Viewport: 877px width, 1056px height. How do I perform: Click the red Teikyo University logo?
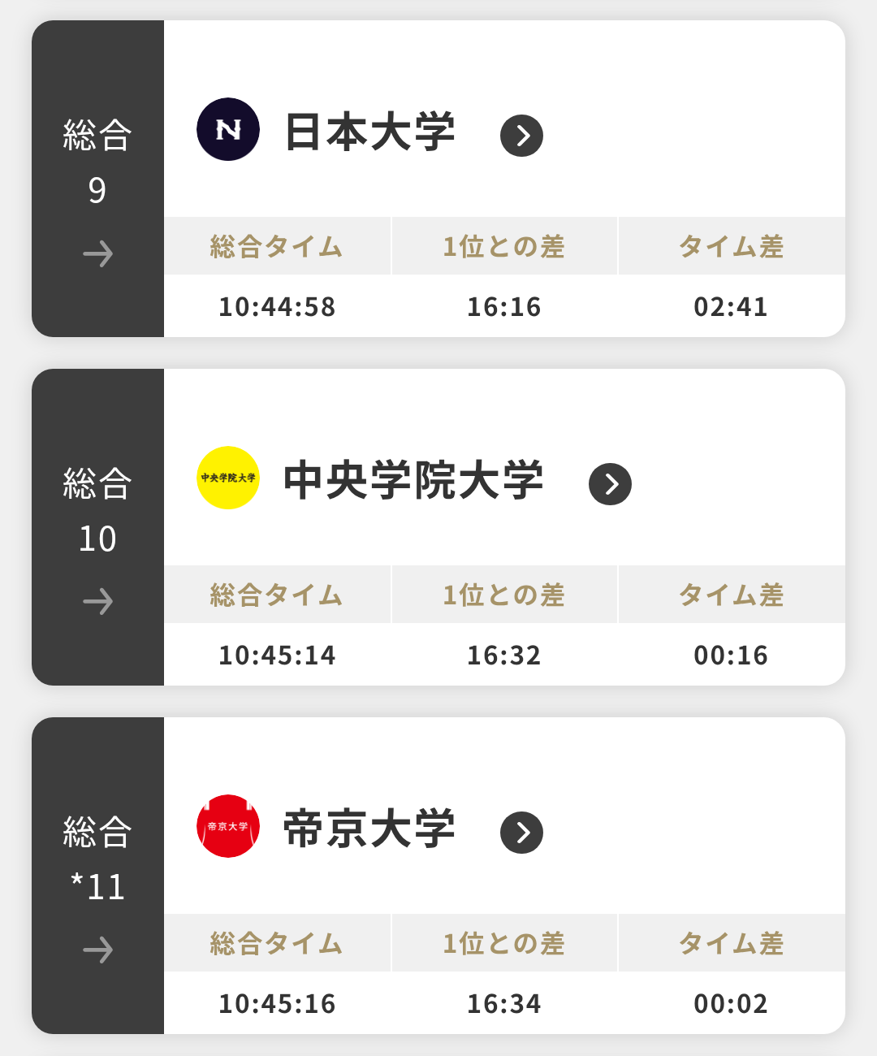point(228,826)
